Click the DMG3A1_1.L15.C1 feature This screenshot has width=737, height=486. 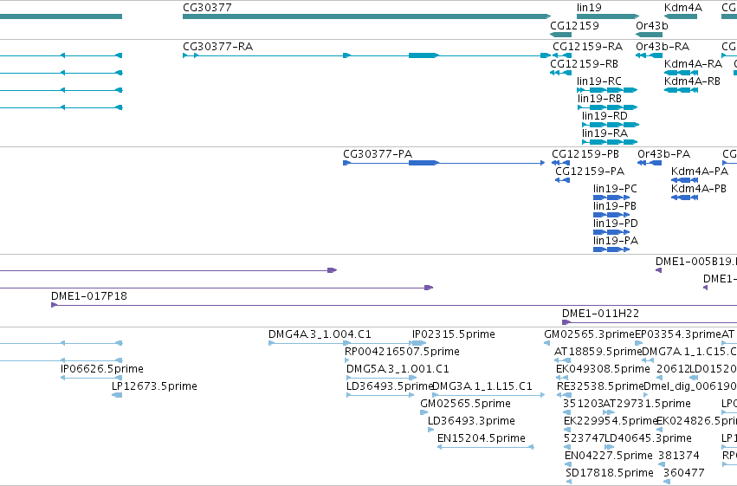pyautogui.click(x=488, y=395)
